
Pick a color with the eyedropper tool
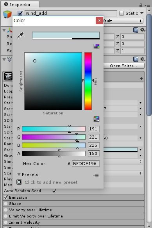[20, 36]
